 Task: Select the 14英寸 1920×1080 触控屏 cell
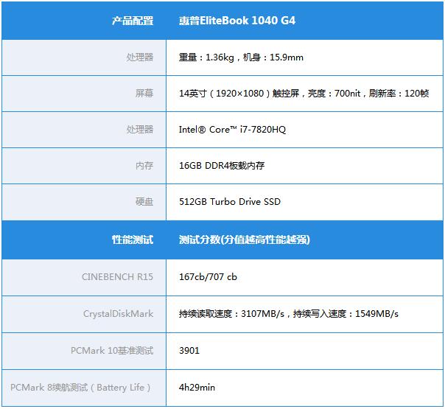click(x=304, y=93)
